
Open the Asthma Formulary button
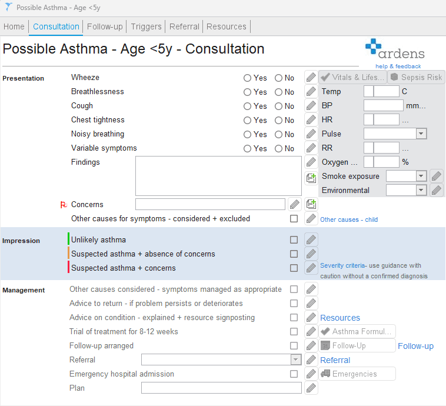tap(357, 331)
